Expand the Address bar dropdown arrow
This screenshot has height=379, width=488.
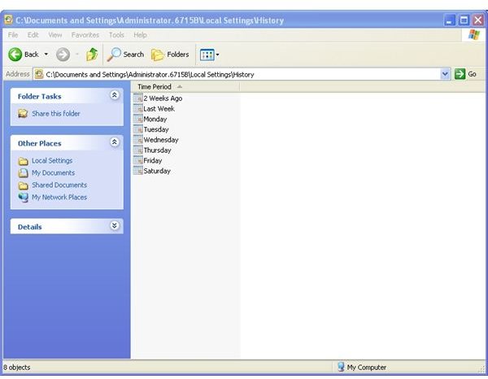[445, 74]
